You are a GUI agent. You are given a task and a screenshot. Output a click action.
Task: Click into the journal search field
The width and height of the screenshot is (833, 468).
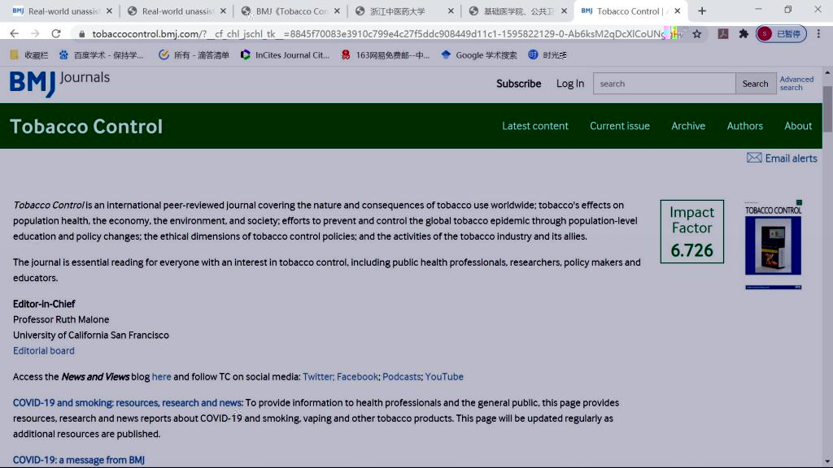tap(664, 84)
